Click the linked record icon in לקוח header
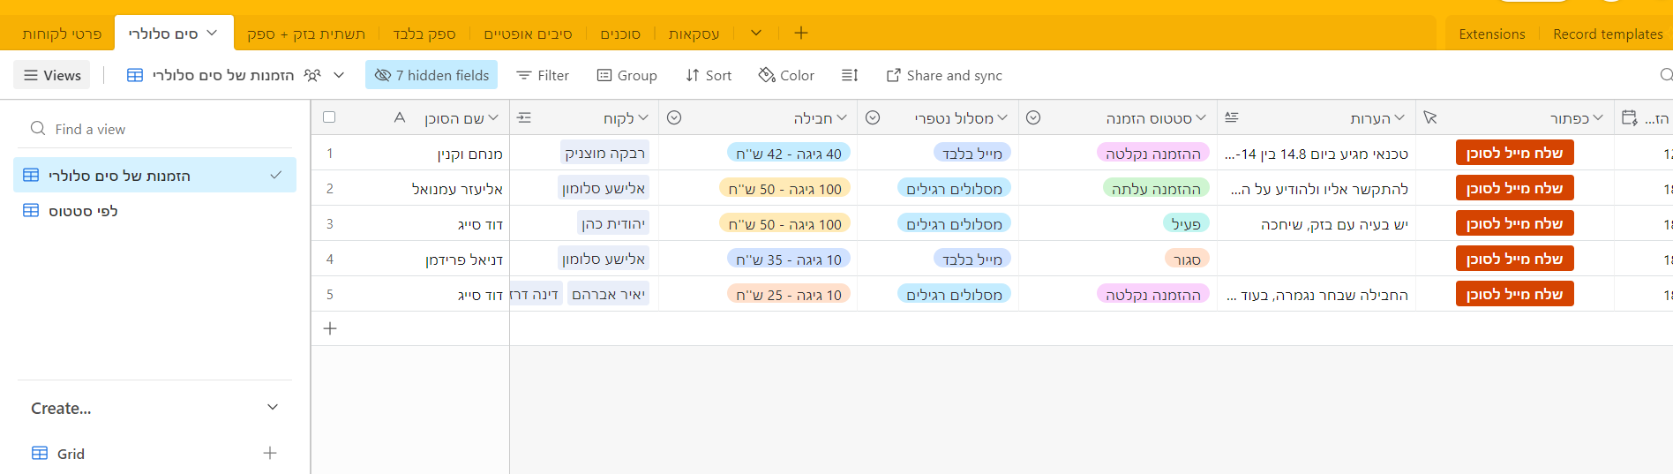 pyautogui.click(x=524, y=117)
